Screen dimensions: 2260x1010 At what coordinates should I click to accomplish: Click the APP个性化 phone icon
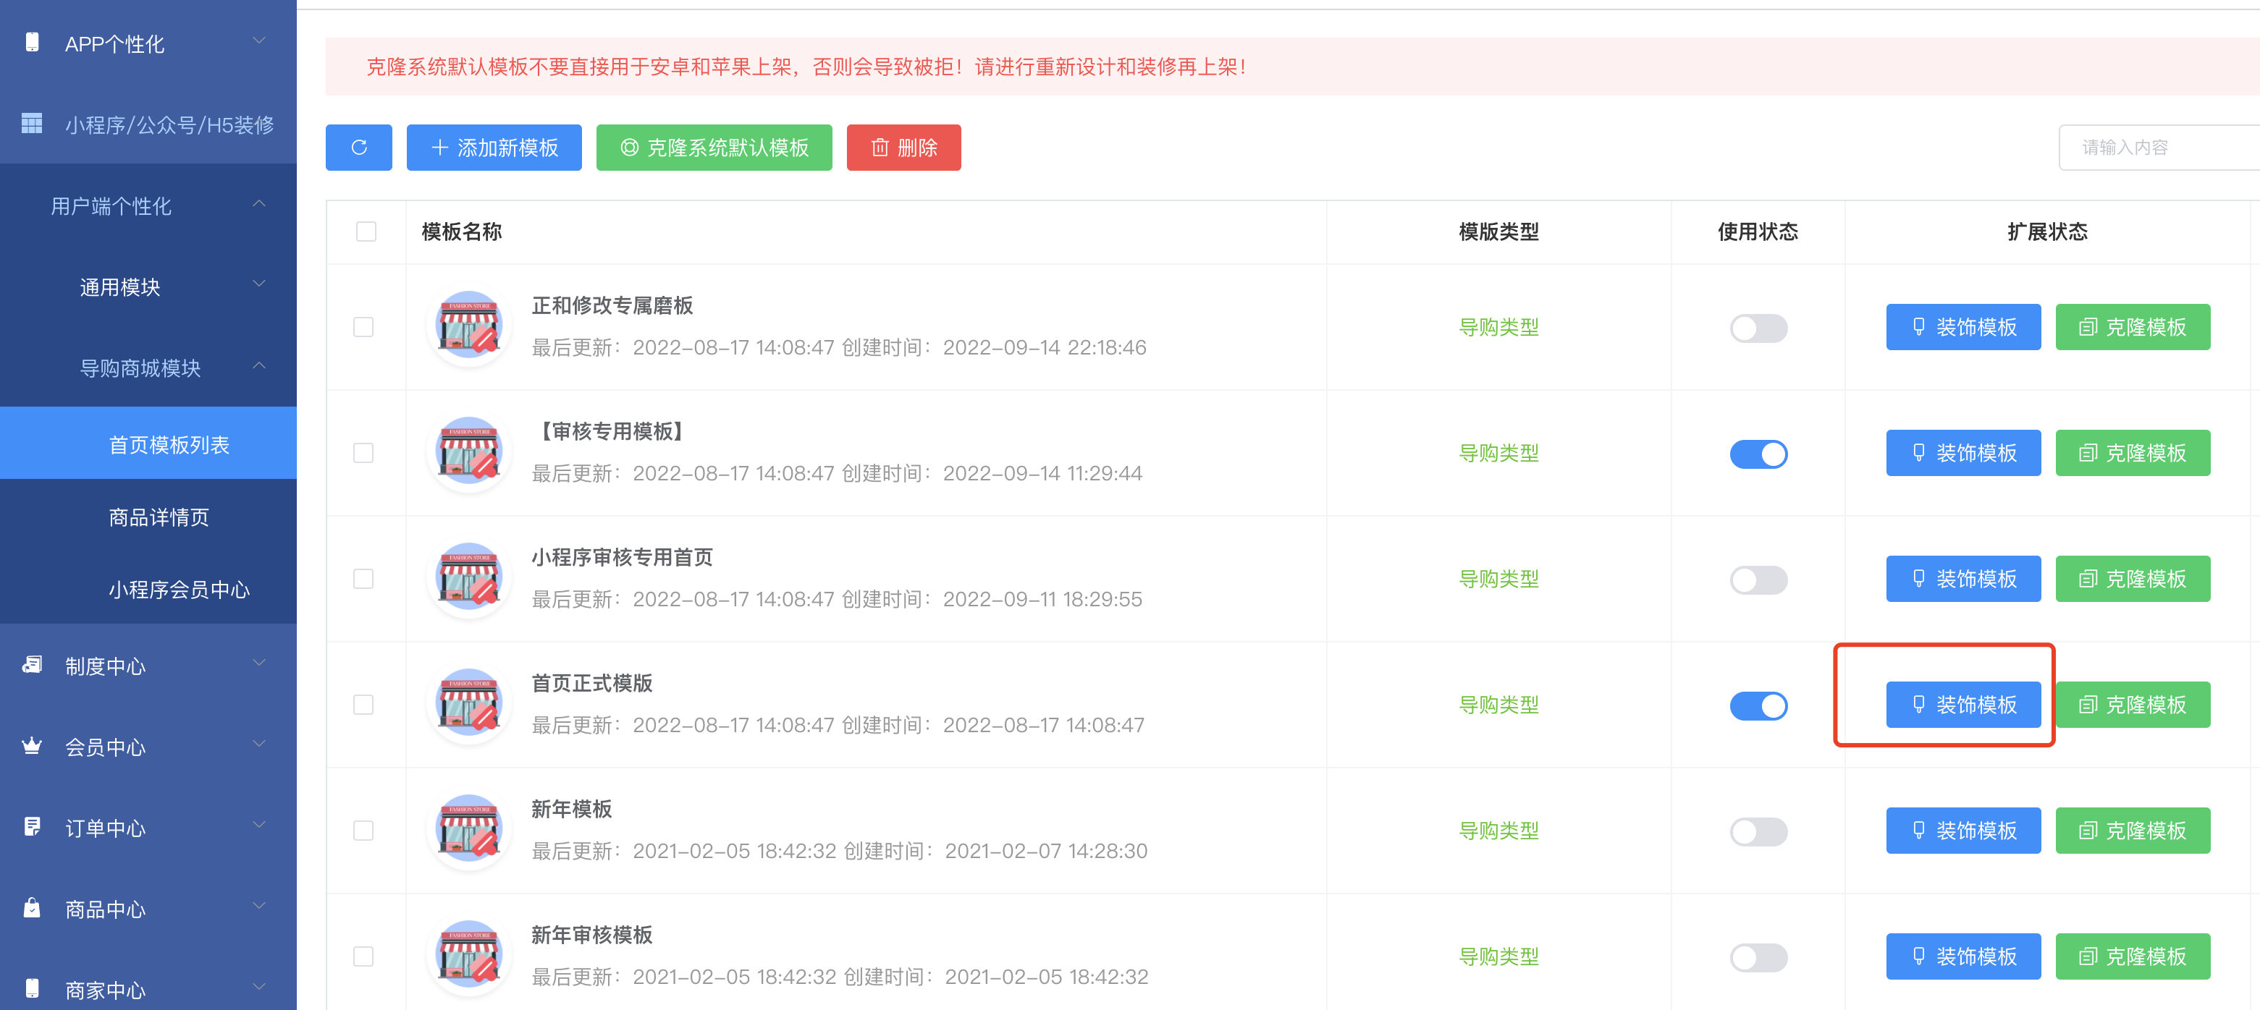[x=33, y=42]
